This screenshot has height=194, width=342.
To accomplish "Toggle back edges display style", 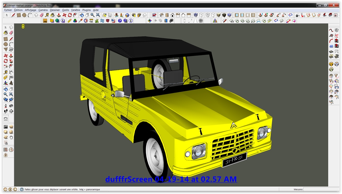I will tap(201, 15).
